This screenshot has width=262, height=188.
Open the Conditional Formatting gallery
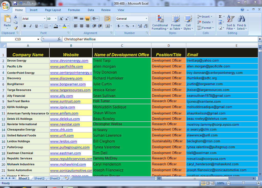click(x=160, y=22)
